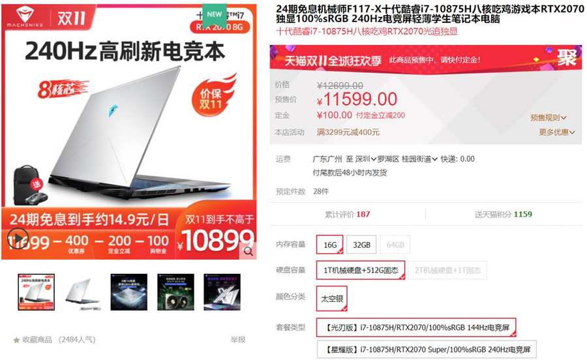Click the 聚 icon on the red banner
This screenshot has height=360, width=587.
(x=566, y=57)
